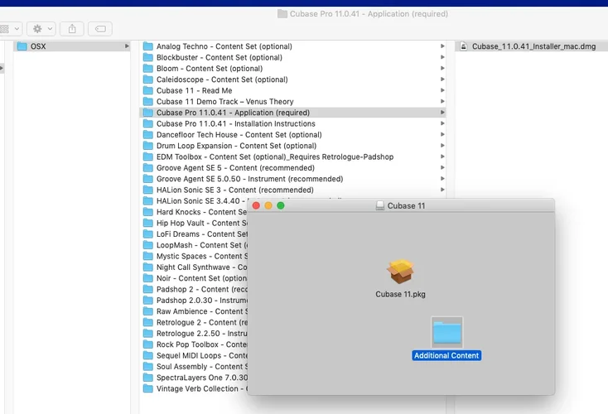Click the Edit Tags toolbar button
Screen dimensions: 608x414
(x=100, y=29)
